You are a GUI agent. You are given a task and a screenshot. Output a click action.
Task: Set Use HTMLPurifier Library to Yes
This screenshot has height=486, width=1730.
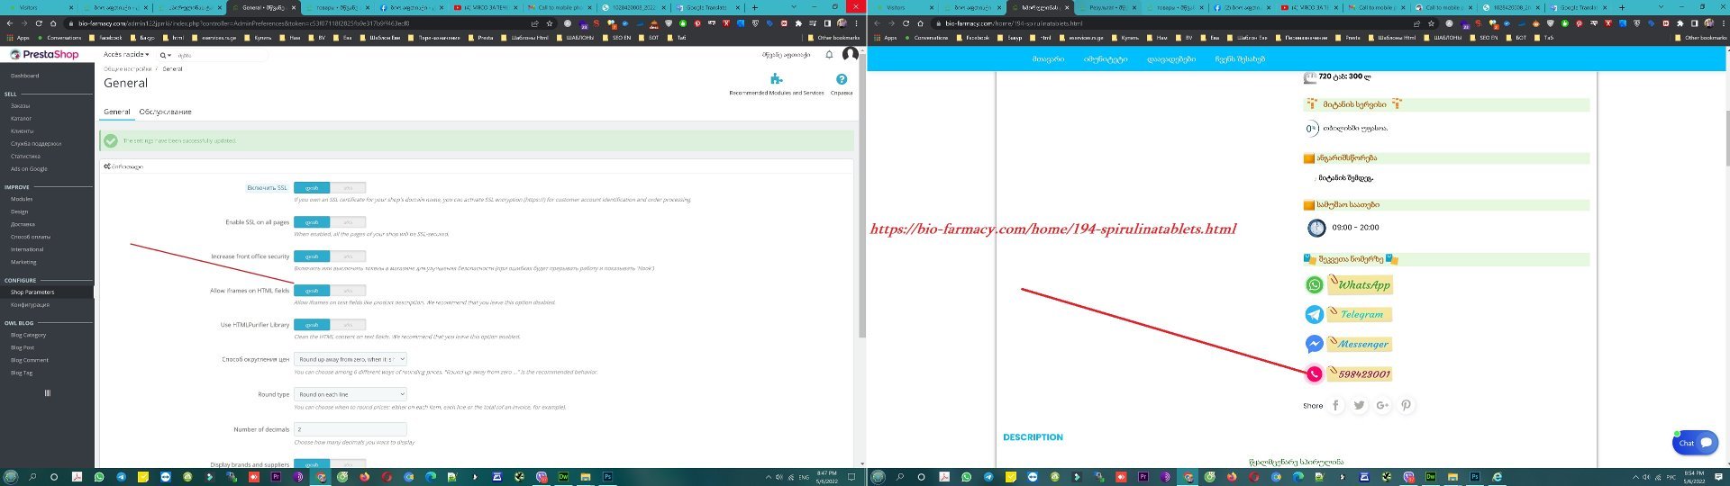(x=312, y=324)
